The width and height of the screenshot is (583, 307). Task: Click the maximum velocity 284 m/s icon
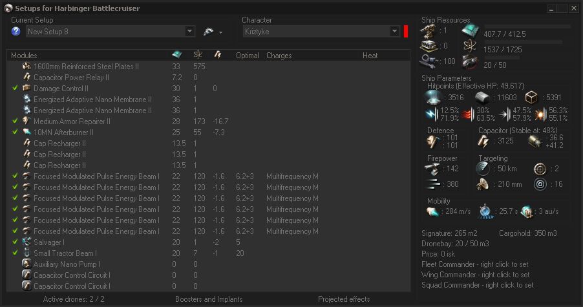433,211
